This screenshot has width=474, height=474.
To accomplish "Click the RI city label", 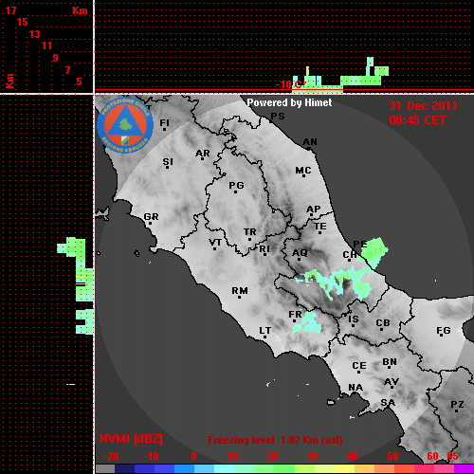I will click(x=264, y=249).
